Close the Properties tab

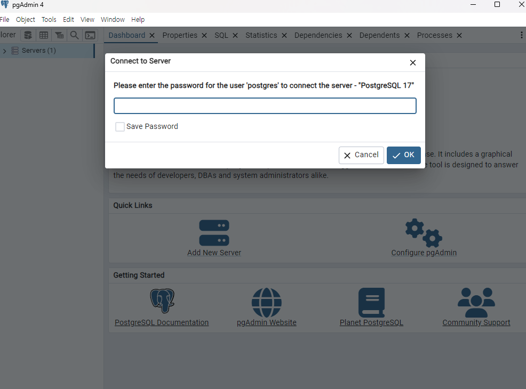pyautogui.click(x=204, y=36)
